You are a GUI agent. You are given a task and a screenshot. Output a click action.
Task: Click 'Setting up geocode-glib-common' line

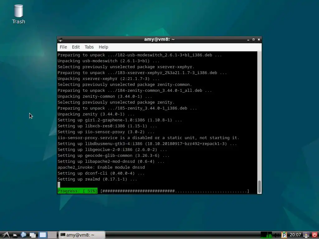113,156
